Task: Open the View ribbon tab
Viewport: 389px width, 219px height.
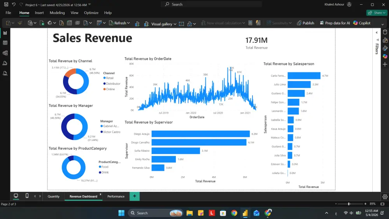Action: (x=74, y=13)
